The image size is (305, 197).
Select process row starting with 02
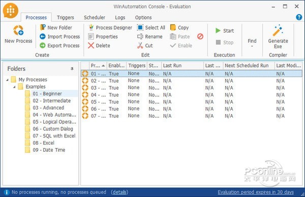tap(192, 80)
